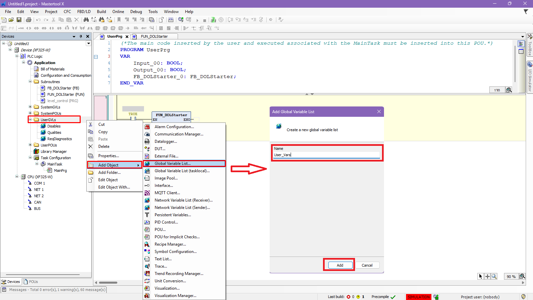533x300 pixels.
Task: Click the Save icon in the toolbar
Action: click(19, 20)
